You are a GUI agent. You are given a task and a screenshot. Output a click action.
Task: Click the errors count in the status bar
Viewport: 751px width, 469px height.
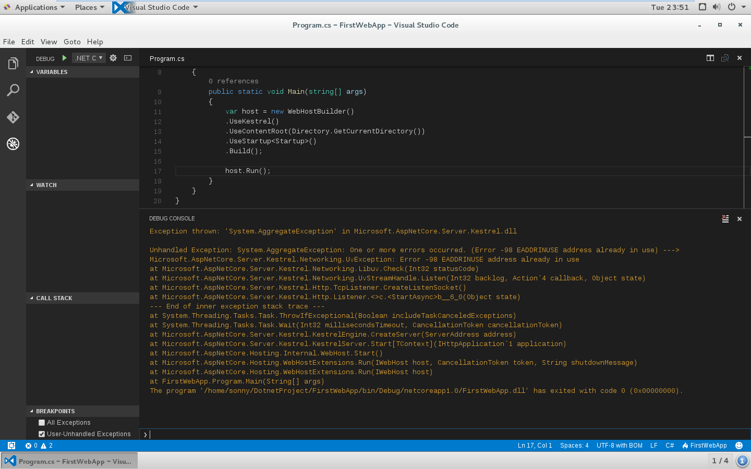[x=31, y=446]
